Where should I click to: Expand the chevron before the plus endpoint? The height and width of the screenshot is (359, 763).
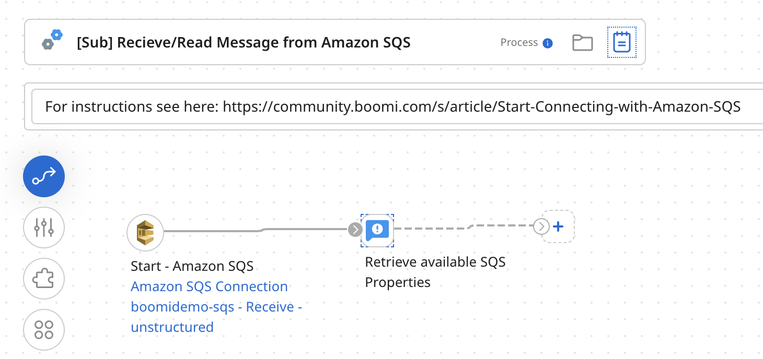click(540, 226)
